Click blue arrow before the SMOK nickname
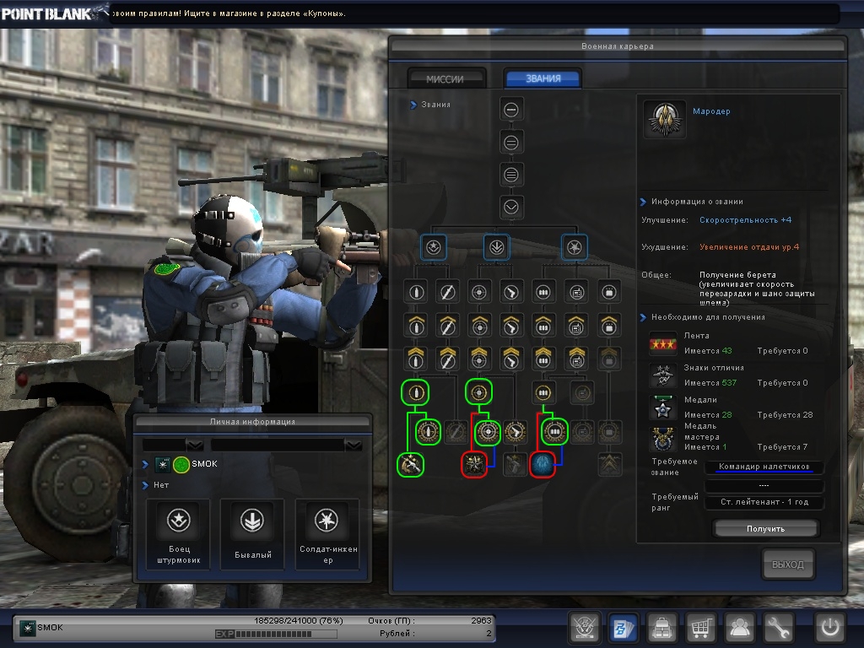The height and width of the screenshot is (648, 864). pos(145,464)
